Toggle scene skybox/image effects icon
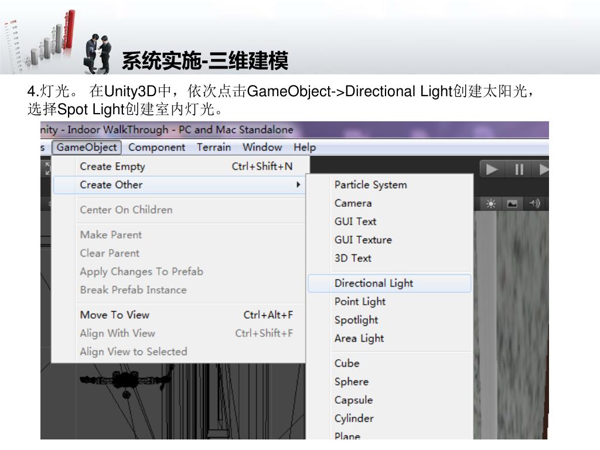600x450 pixels. [512, 203]
